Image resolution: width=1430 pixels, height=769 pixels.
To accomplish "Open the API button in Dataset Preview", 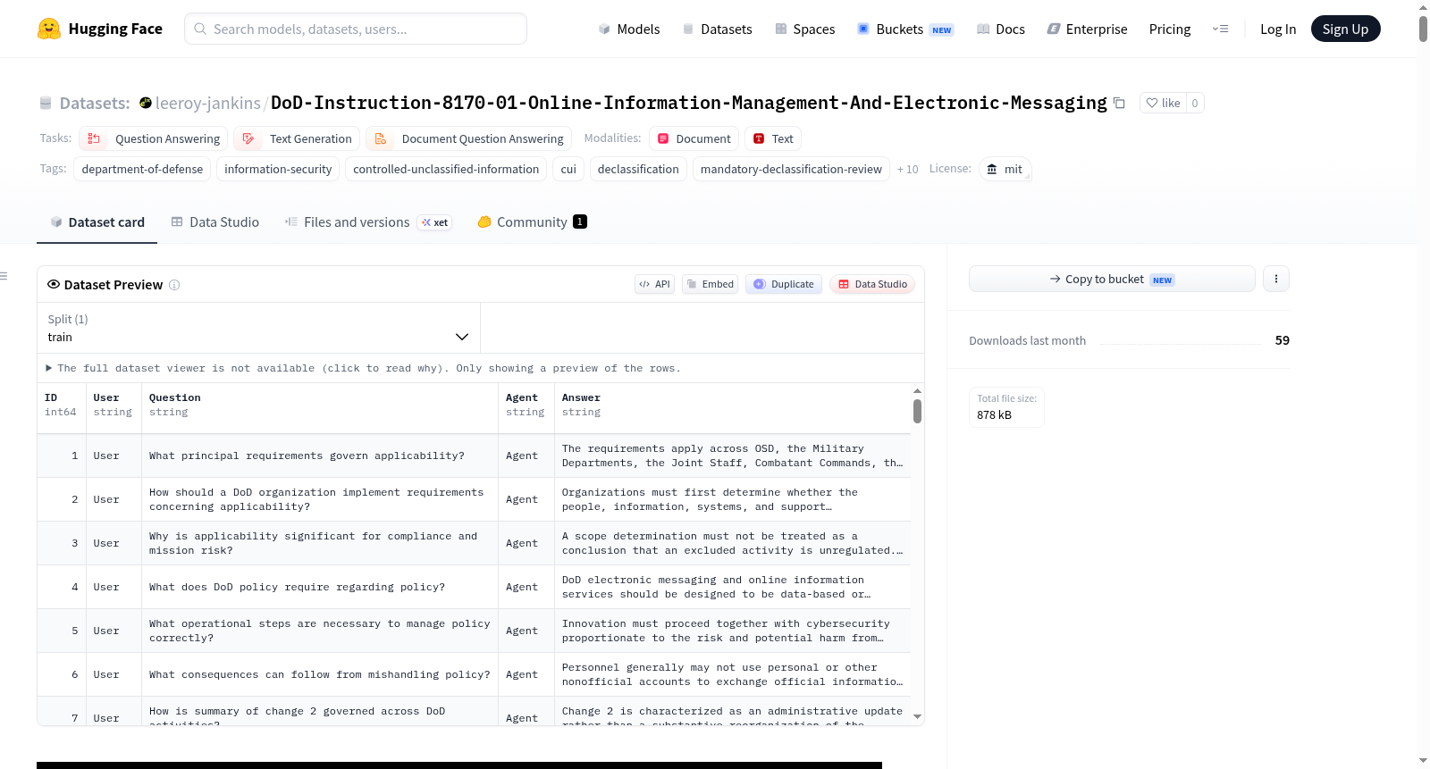I will click(x=654, y=284).
